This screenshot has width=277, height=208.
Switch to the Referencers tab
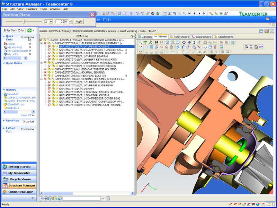(179, 37)
